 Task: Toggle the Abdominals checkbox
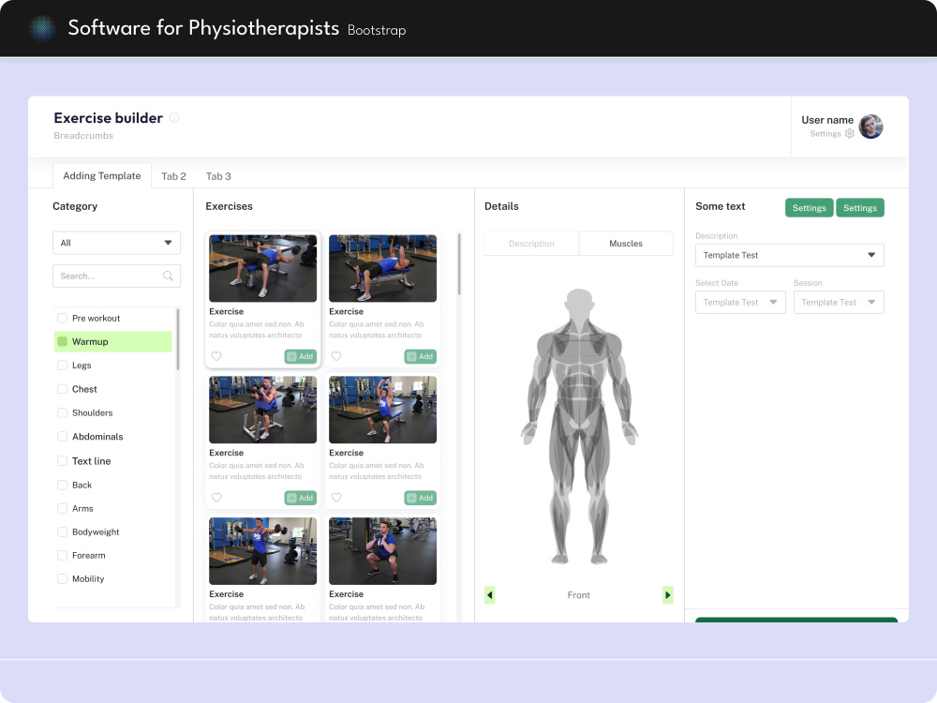click(62, 437)
